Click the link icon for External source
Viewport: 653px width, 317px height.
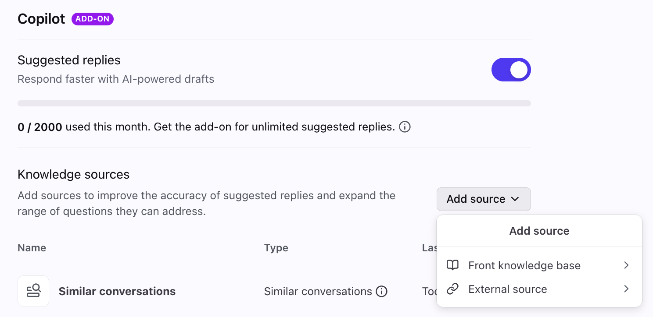point(452,289)
